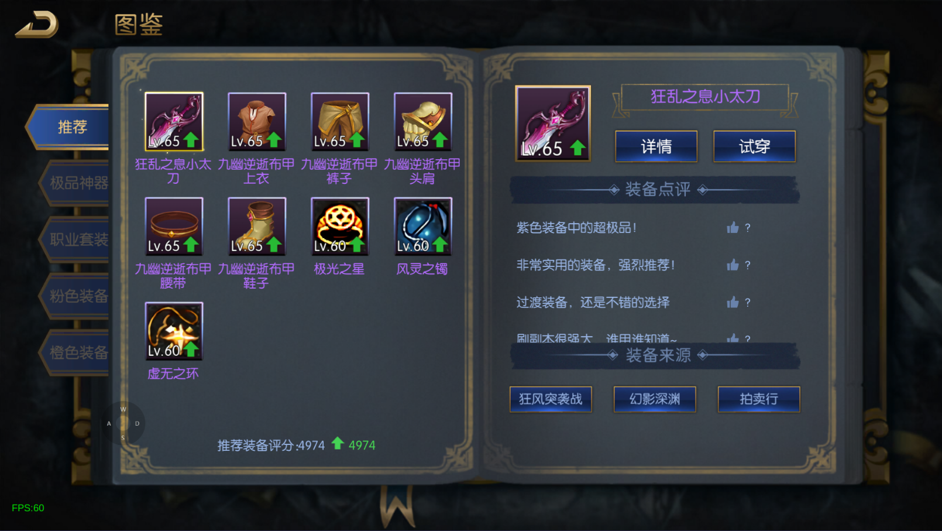Select the 九幽逆逝布甲裤子 pants icon
The image size is (942, 531).
(340, 121)
